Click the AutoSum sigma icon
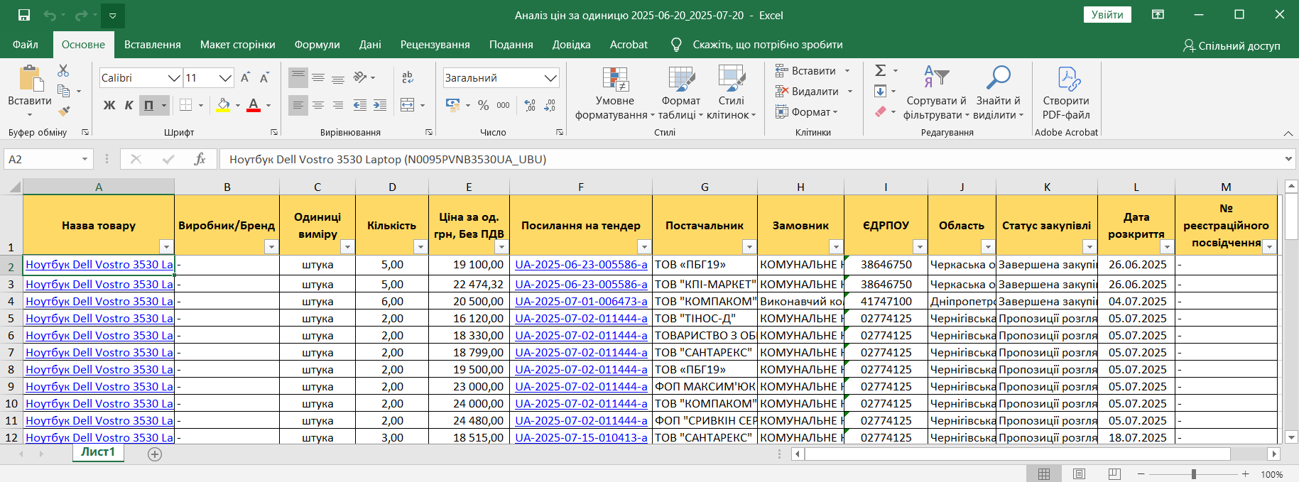 pyautogui.click(x=881, y=70)
